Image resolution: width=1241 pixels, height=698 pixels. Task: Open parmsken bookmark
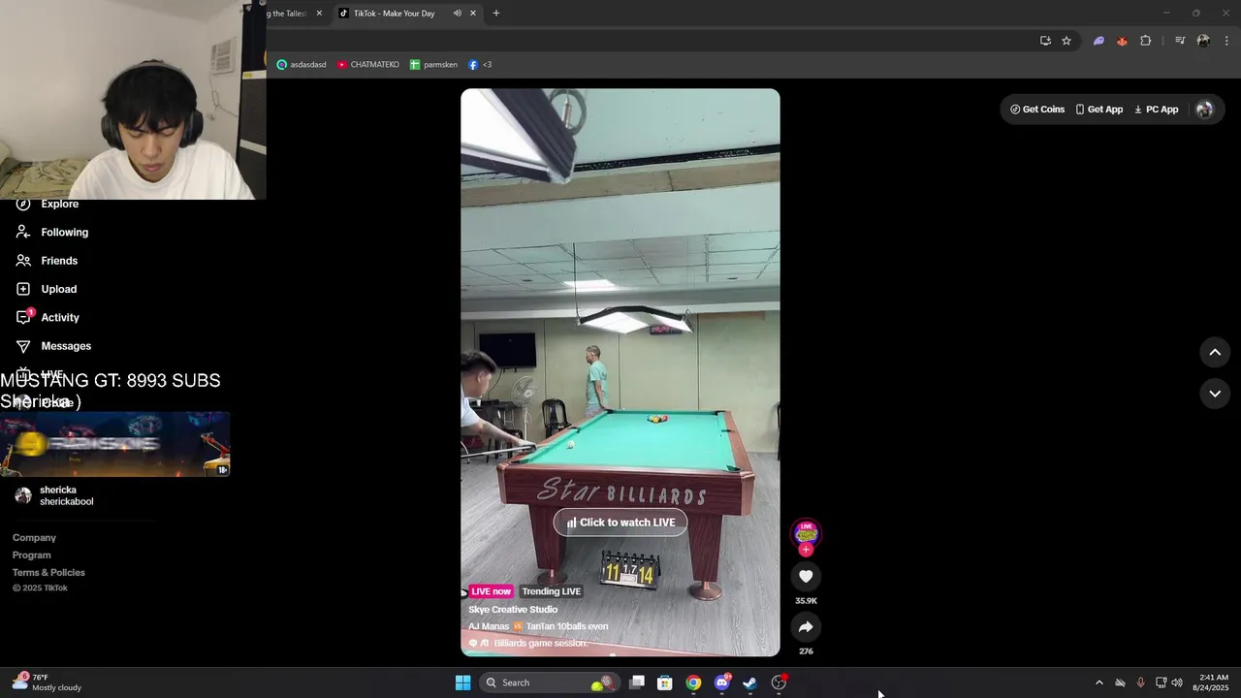click(433, 65)
